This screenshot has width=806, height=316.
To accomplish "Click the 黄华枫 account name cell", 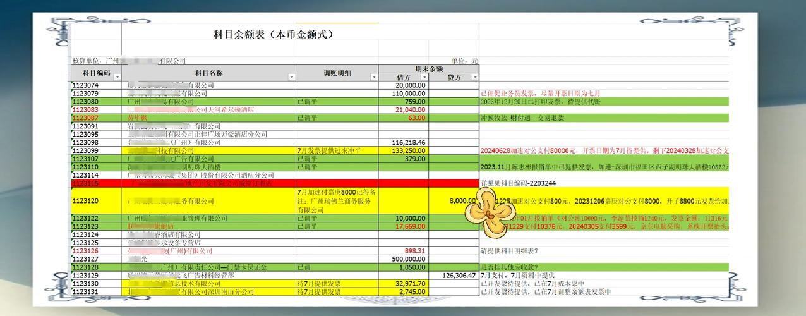I will tap(208, 118).
